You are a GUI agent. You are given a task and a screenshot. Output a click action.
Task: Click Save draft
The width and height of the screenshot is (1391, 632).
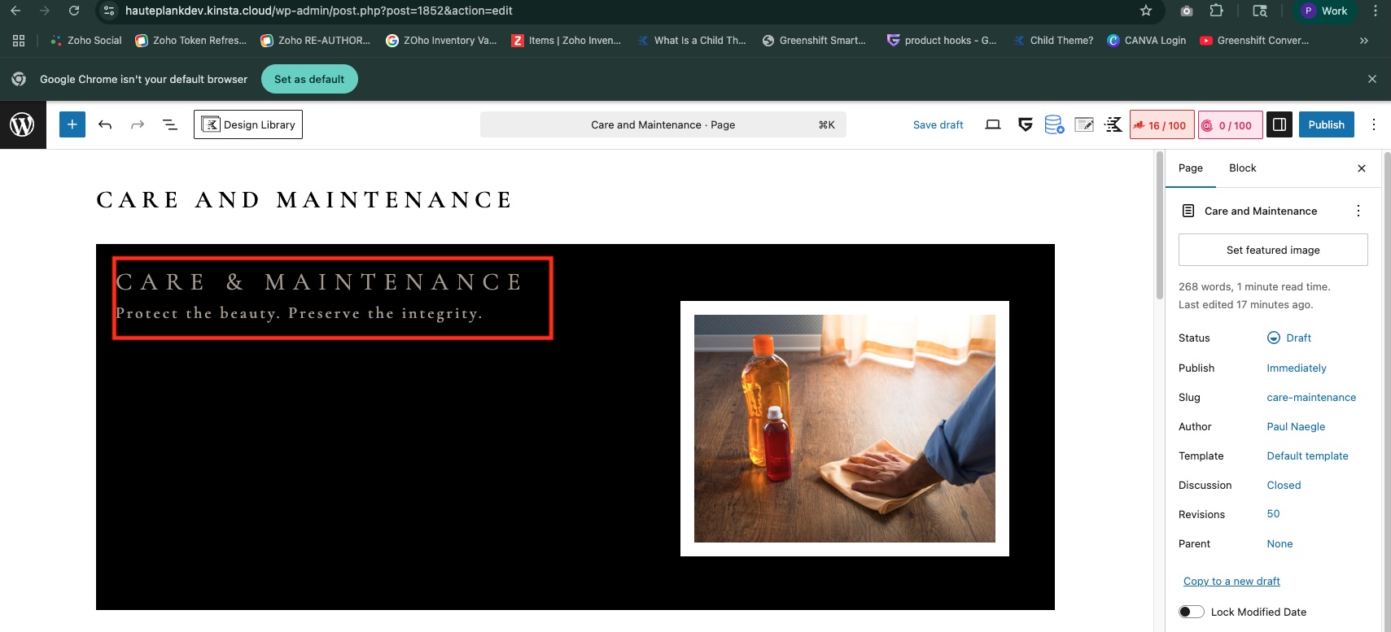(x=938, y=124)
